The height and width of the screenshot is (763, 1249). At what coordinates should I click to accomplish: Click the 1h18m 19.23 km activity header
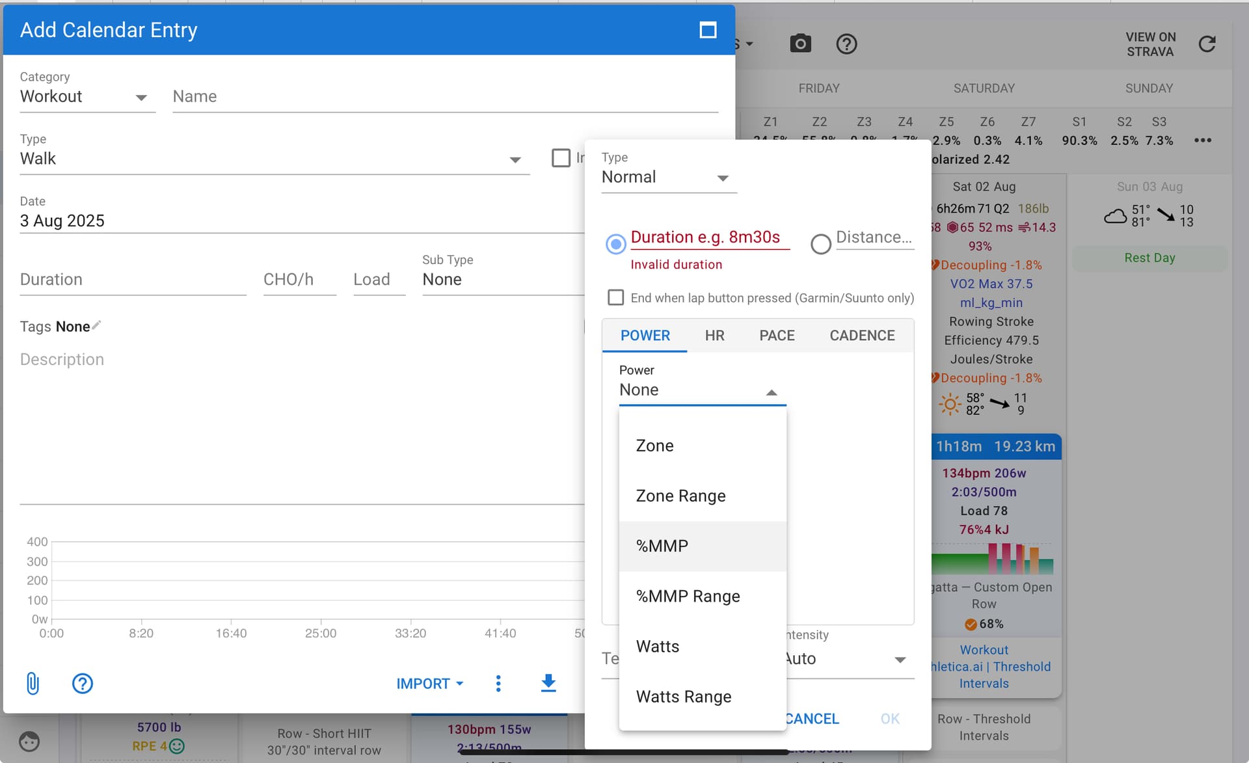[995, 446]
